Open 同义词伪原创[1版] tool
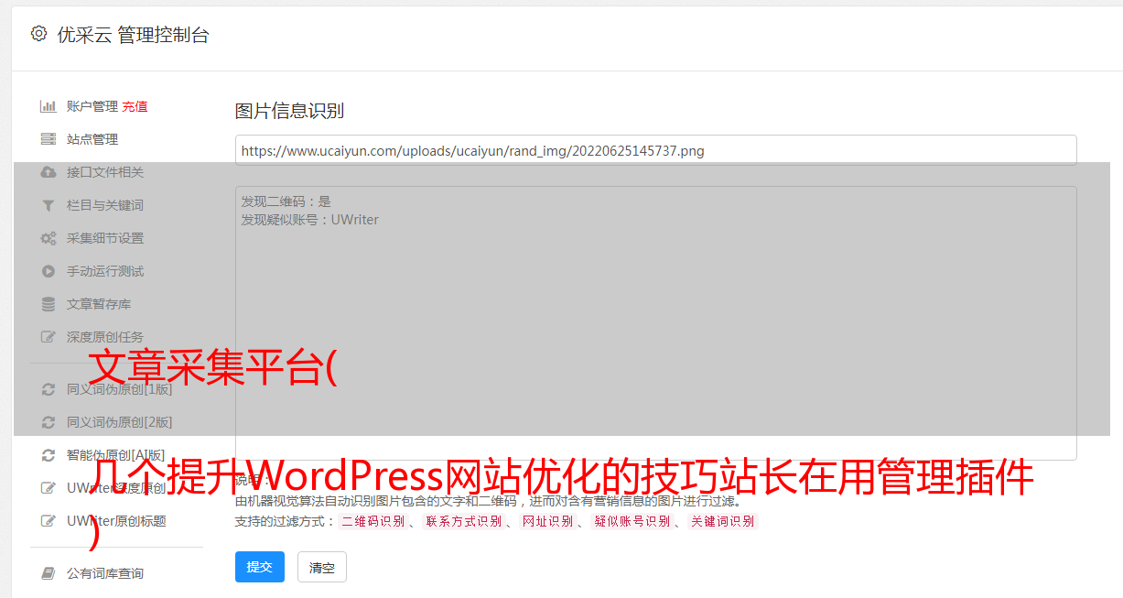The height and width of the screenshot is (598, 1123). coord(119,389)
